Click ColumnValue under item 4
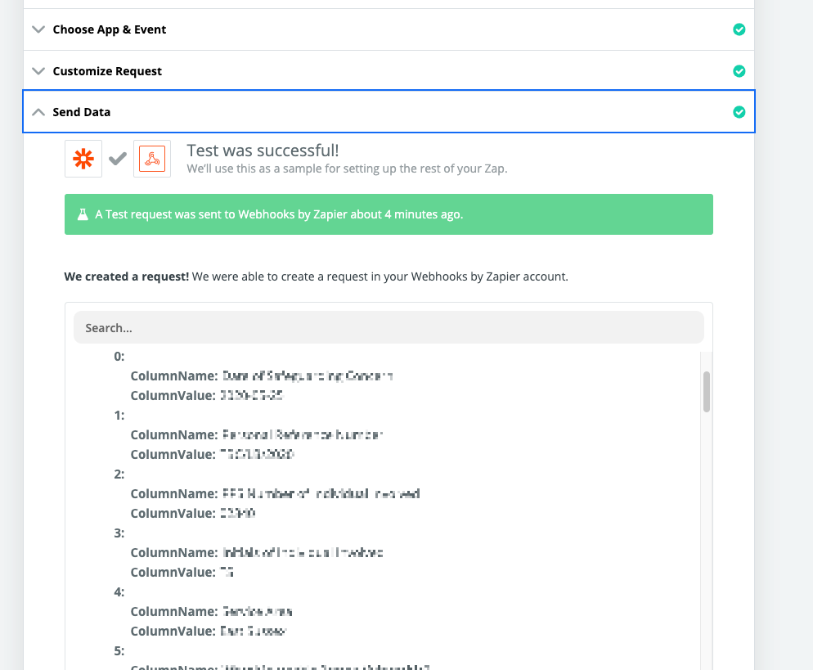The width and height of the screenshot is (813, 670). pyautogui.click(x=173, y=631)
